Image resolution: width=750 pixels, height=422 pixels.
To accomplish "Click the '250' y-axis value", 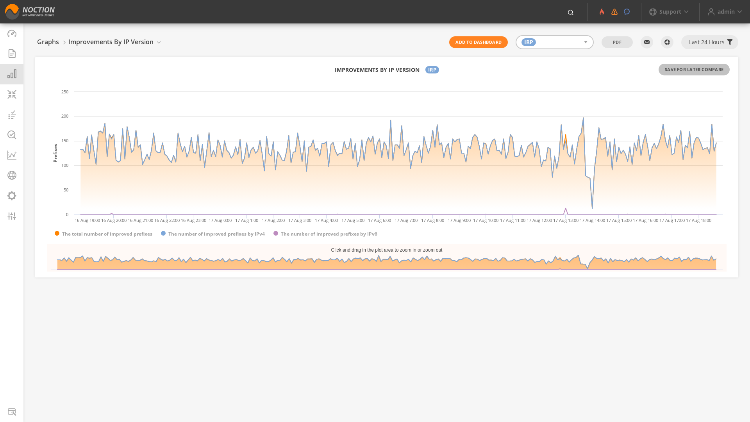I will (65, 92).
